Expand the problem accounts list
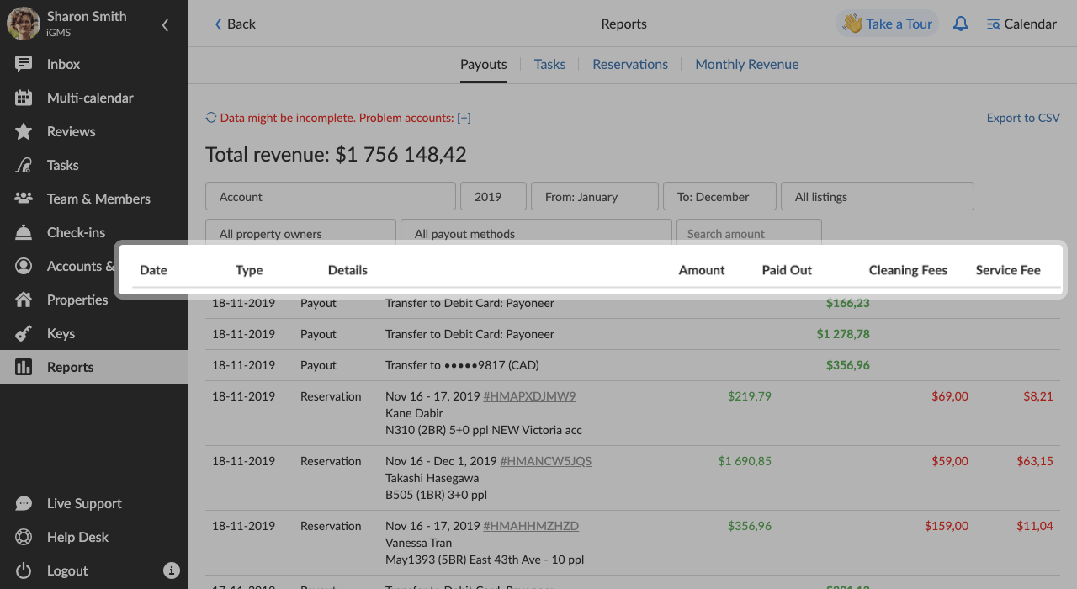 coord(464,118)
